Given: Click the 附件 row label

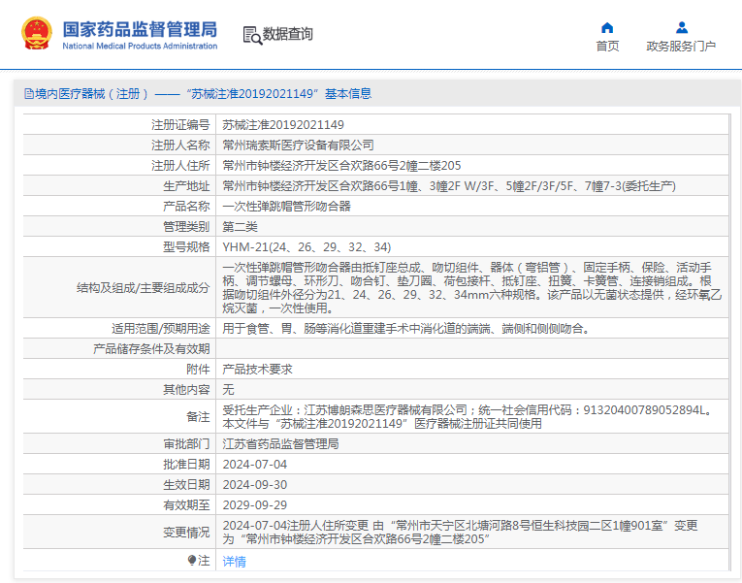Looking at the screenshot, I should [x=198, y=370].
